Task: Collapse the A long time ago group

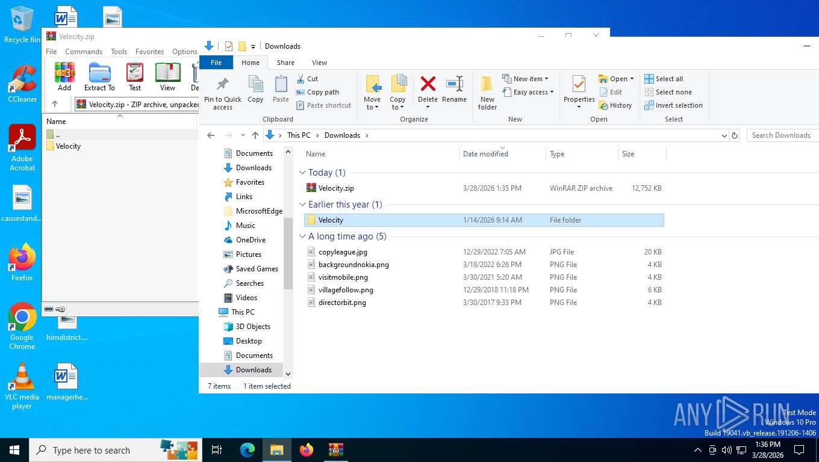Action: [x=302, y=236]
